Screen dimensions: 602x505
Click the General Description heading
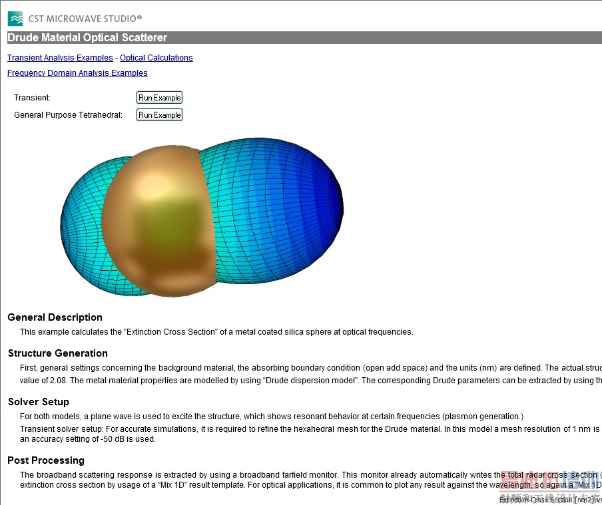[55, 317]
